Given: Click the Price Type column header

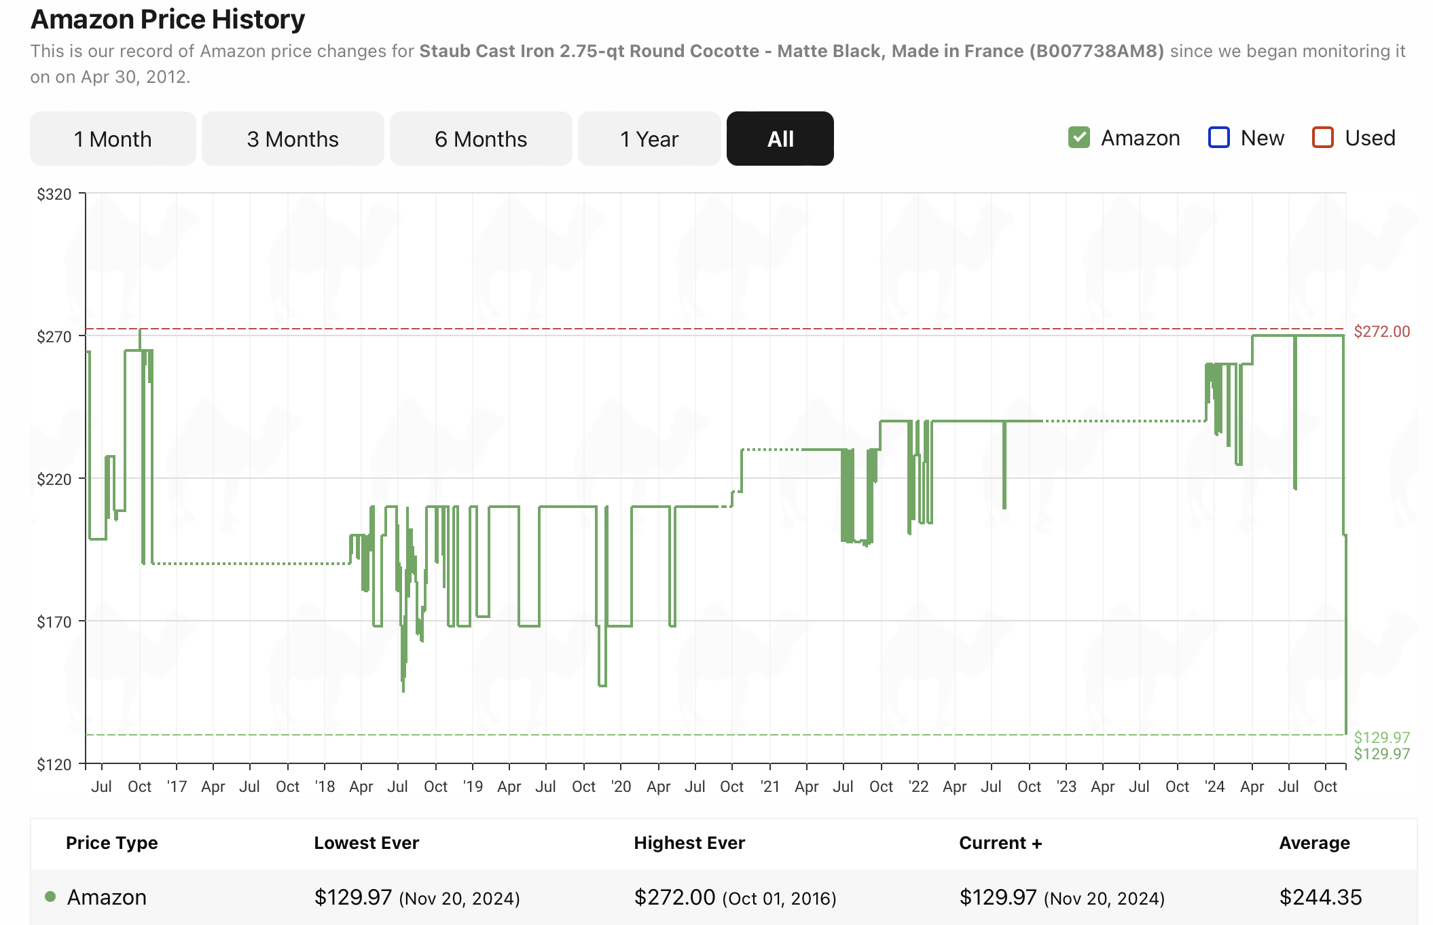Looking at the screenshot, I should coord(111,843).
